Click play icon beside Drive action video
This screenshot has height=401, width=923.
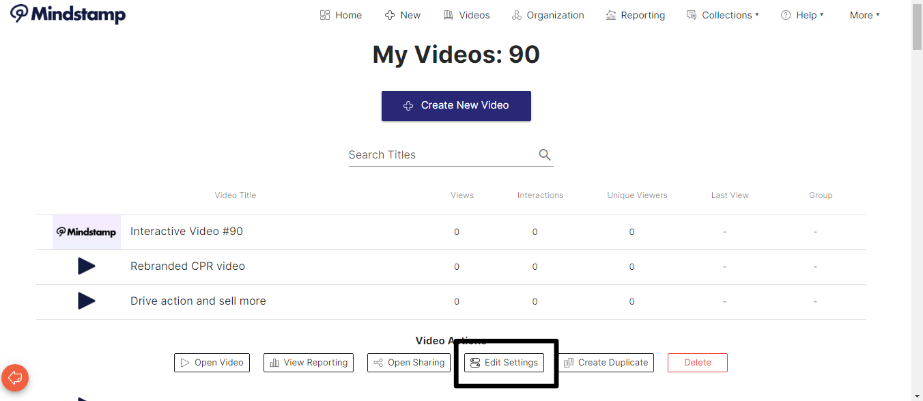[86, 301]
